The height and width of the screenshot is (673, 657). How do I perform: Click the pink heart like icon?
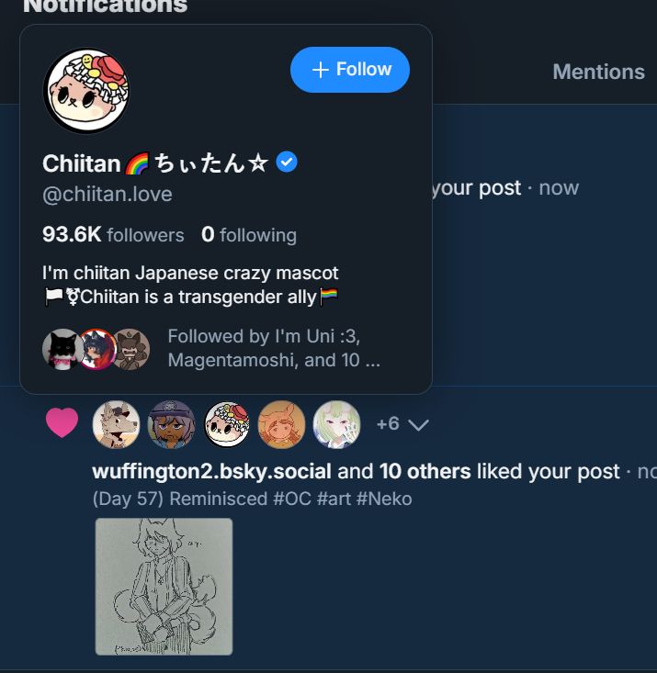[62, 423]
